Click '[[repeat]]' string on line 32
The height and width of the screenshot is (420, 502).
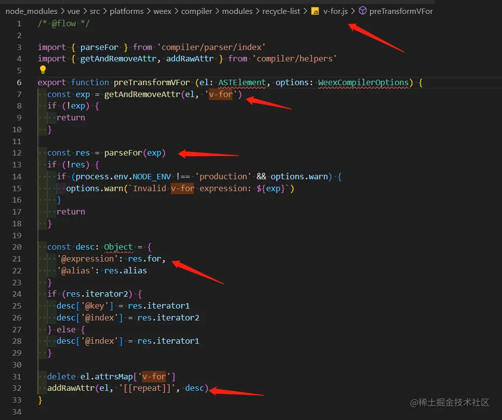pos(146,388)
